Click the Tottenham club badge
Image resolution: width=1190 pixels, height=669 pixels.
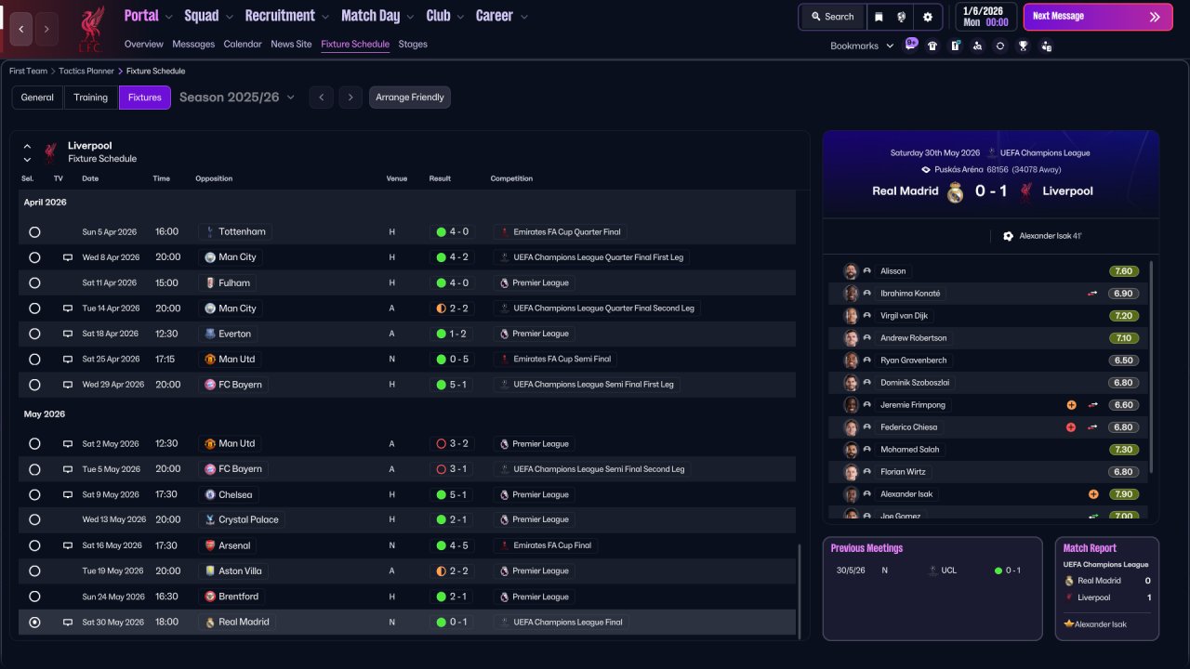pos(210,231)
